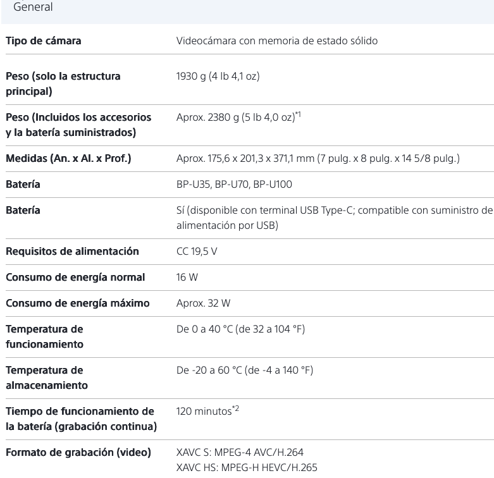The image size is (494, 478).
Task: Click the Temperatura de funcionamiento label
Action: pos(44,335)
